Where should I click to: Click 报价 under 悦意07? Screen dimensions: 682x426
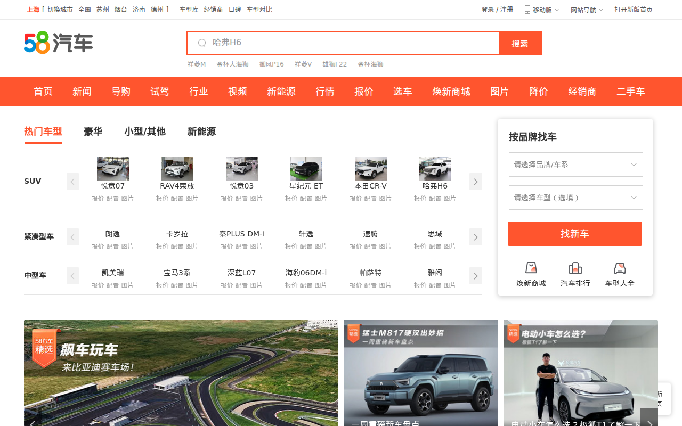pos(98,199)
